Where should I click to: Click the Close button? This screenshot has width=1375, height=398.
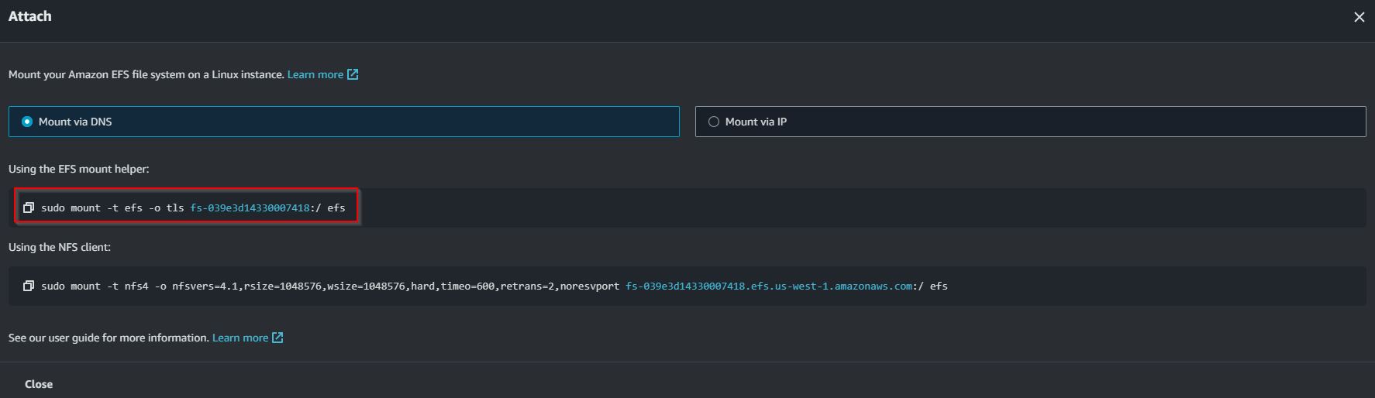point(39,384)
